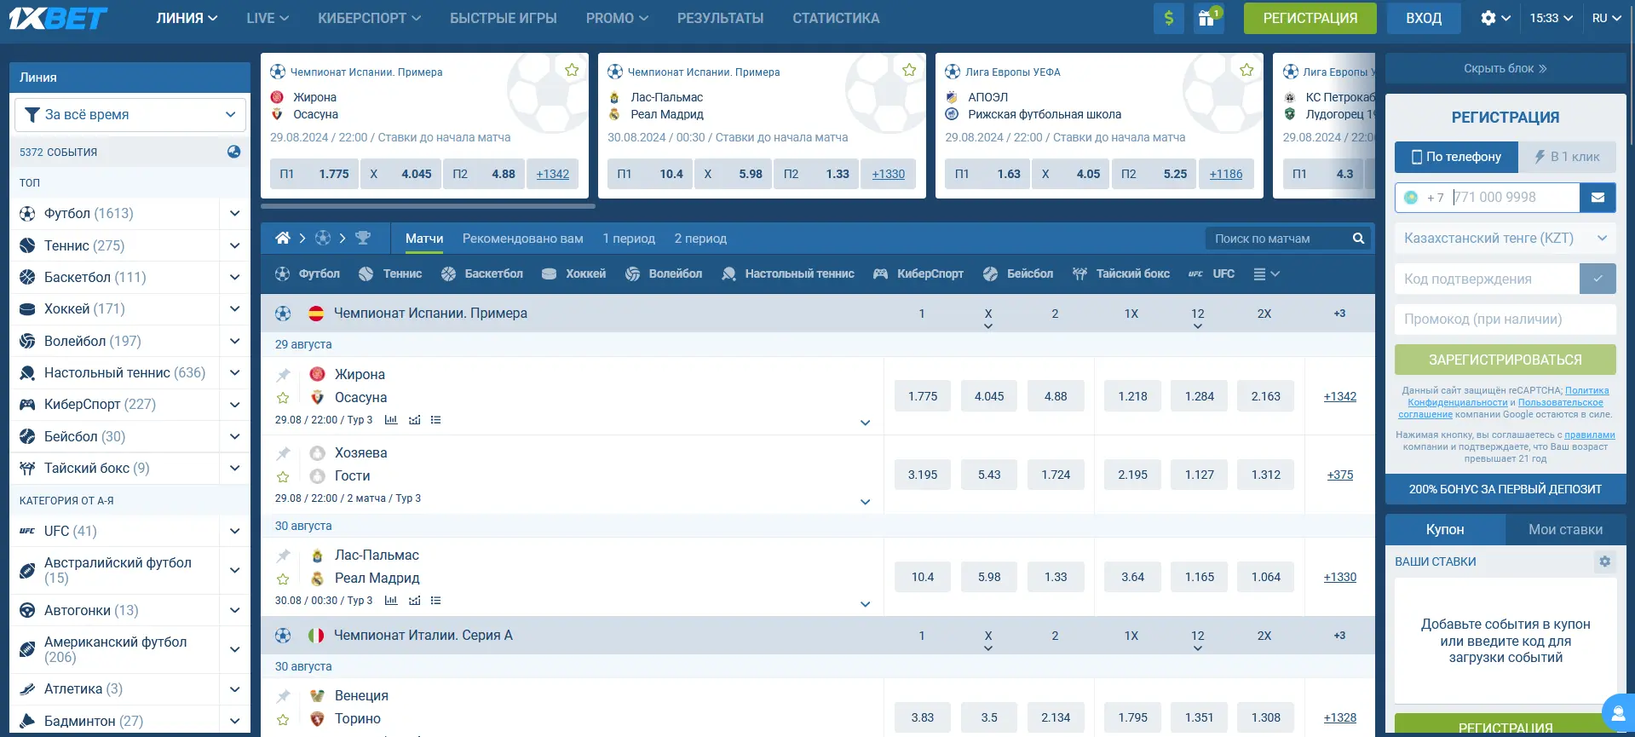The image size is (1635, 737).
Task: Open statistics chart icon for Лас-Пальмас match
Action: [x=391, y=601]
